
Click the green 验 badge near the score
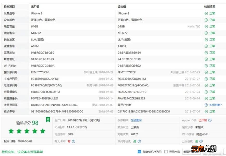48,119
